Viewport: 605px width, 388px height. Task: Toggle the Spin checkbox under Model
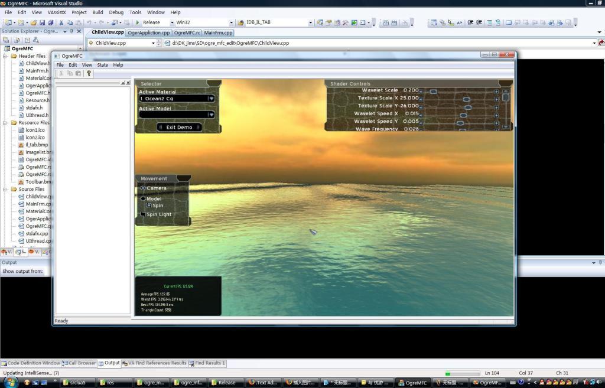pos(149,206)
